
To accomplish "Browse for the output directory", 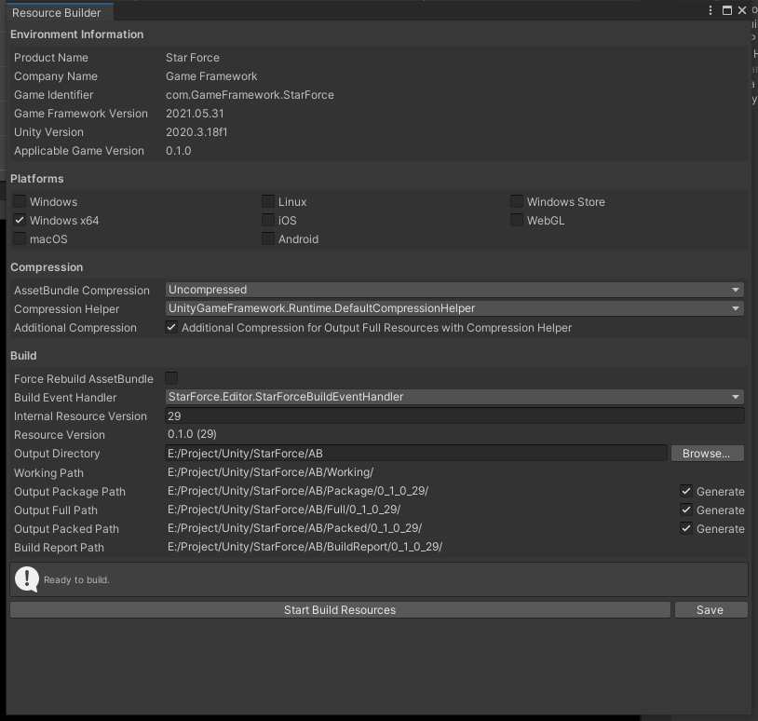I will [707, 454].
